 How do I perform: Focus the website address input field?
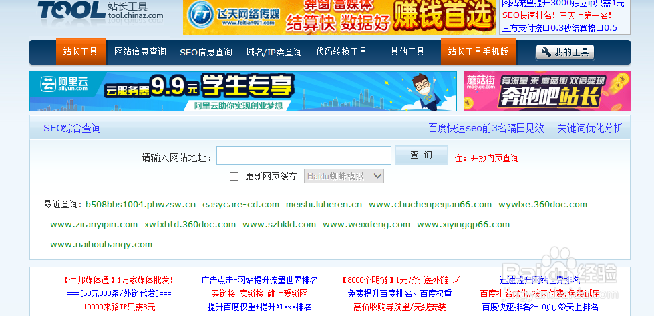pos(304,155)
